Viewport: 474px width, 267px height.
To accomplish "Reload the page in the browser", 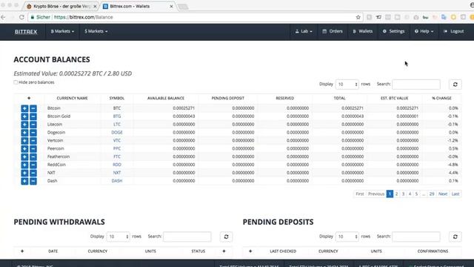I will 21,17.
